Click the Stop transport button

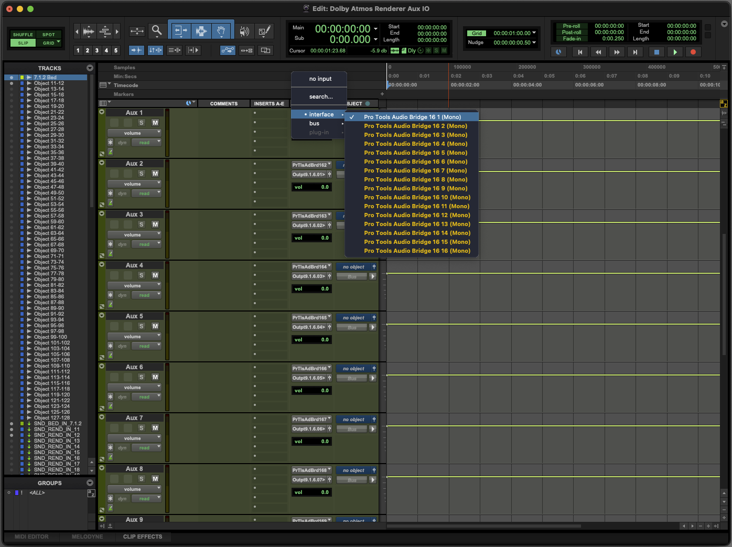point(656,52)
